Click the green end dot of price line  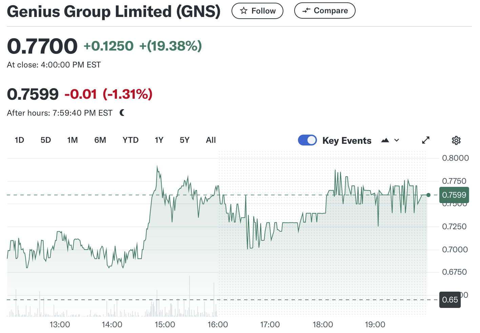pos(428,195)
